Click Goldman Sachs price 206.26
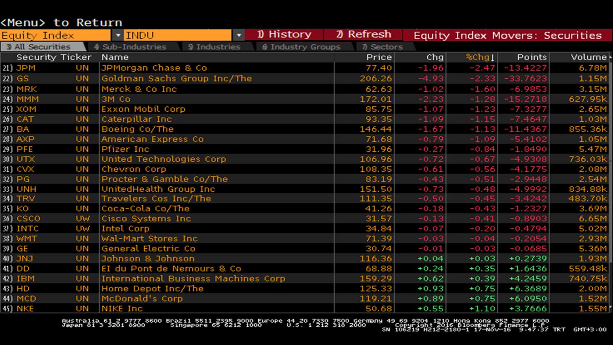 [x=376, y=78]
